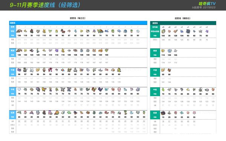Click the +3 priority value in the support table
Image resolution: width=226 pixels, height=141 pixels.
[163, 27]
